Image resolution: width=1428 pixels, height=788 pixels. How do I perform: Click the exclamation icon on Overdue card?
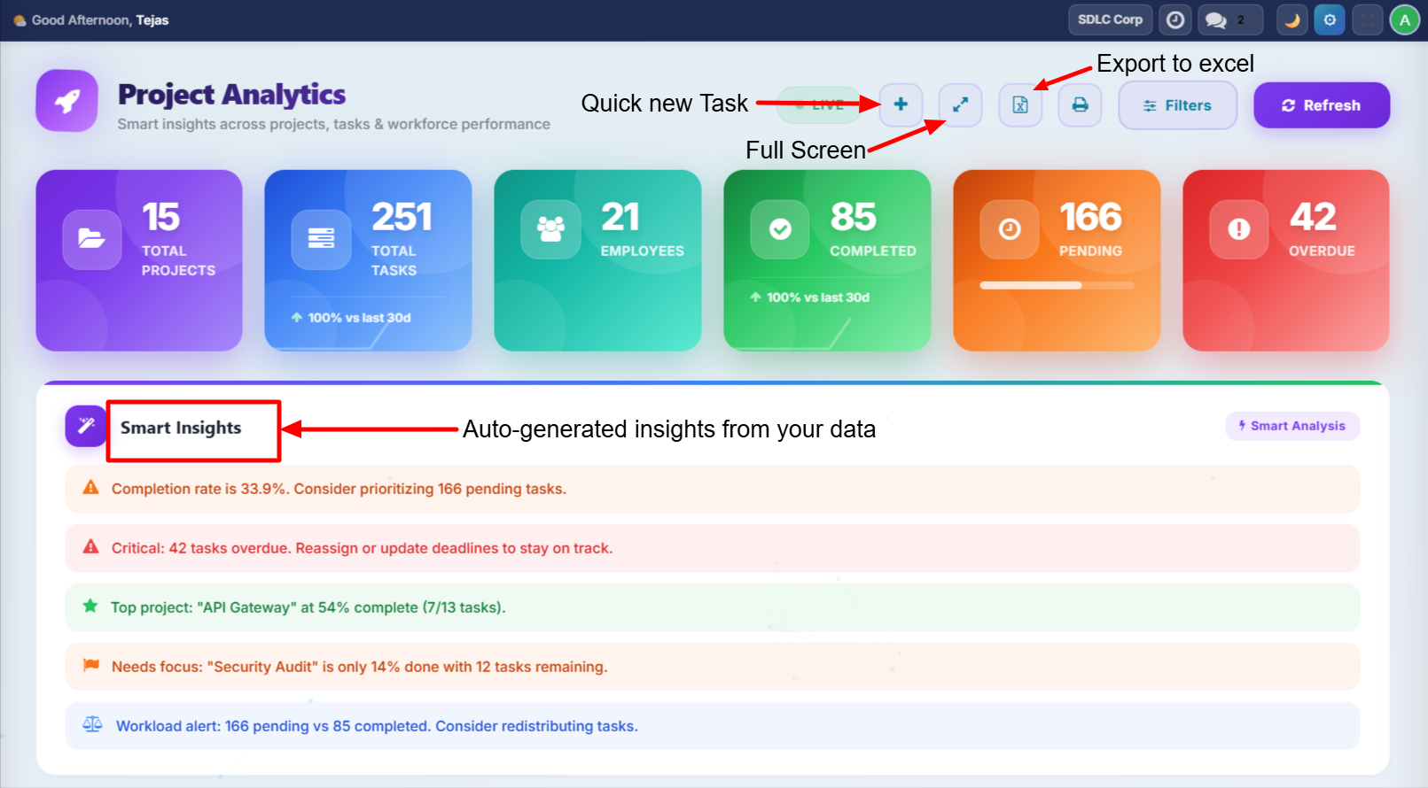1239,229
